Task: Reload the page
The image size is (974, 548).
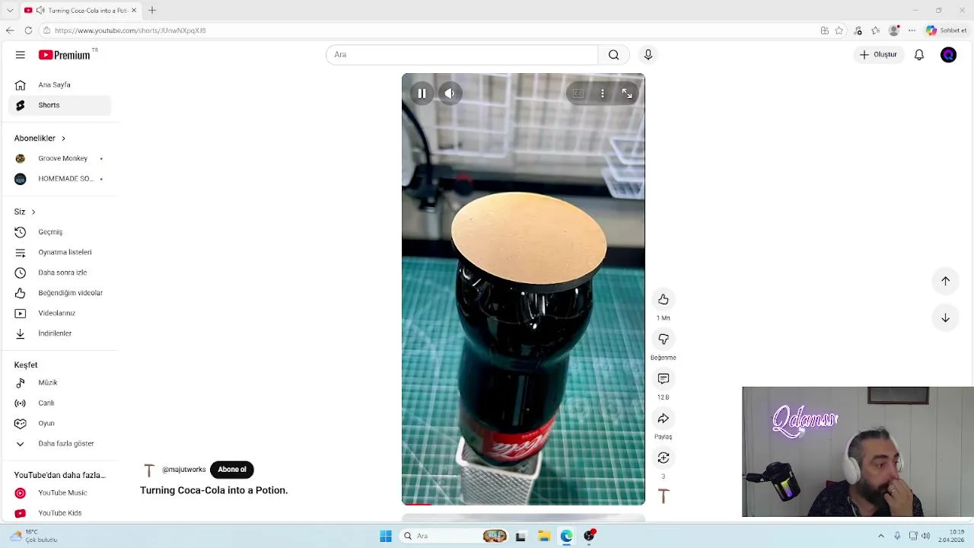Action: click(28, 30)
